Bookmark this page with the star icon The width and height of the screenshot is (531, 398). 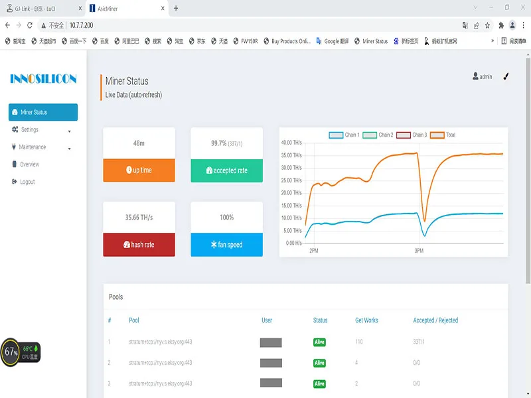tap(487, 25)
